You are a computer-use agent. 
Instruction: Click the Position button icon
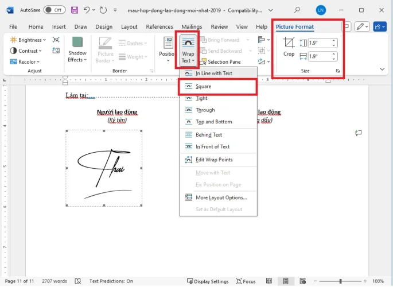coord(168,47)
